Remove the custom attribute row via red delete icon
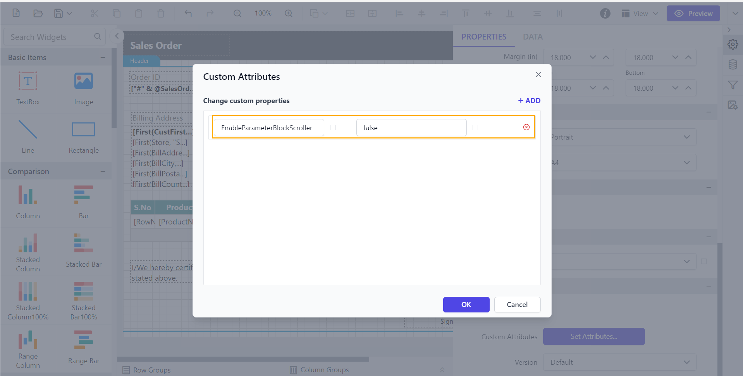Viewport: 743px width, 376px height. [x=526, y=127]
